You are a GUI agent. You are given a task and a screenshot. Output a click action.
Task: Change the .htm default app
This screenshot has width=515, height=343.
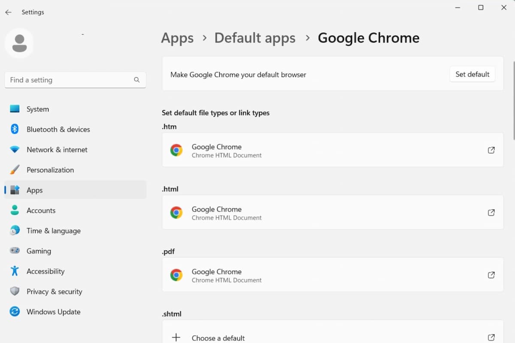[x=333, y=150]
